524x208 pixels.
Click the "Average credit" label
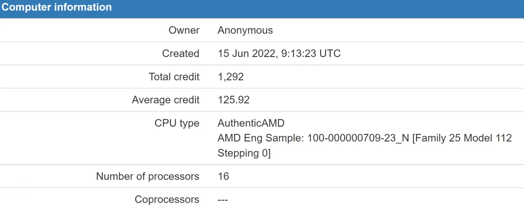[x=165, y=100]
